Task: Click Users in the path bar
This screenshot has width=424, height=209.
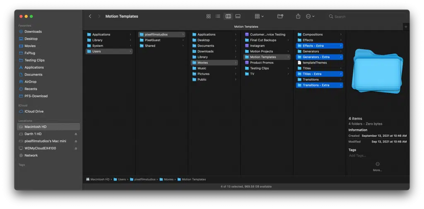Action: pos(120,179)
